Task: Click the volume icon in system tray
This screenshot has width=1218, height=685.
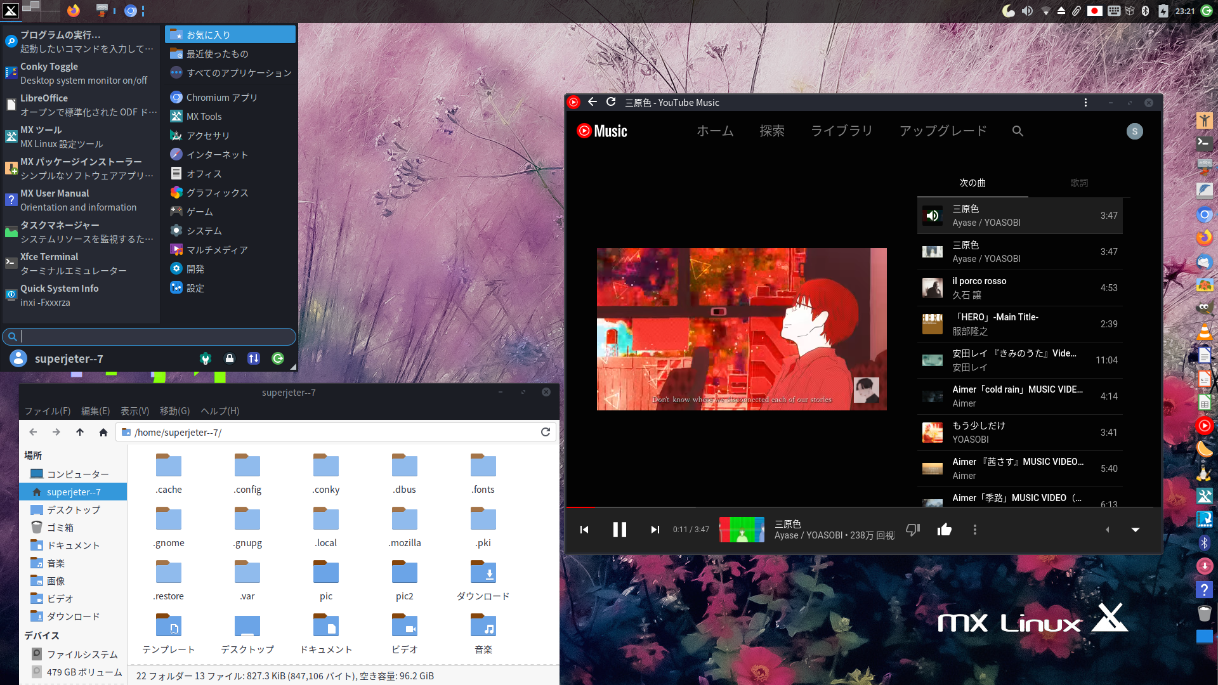Action: coord(1027,11)
